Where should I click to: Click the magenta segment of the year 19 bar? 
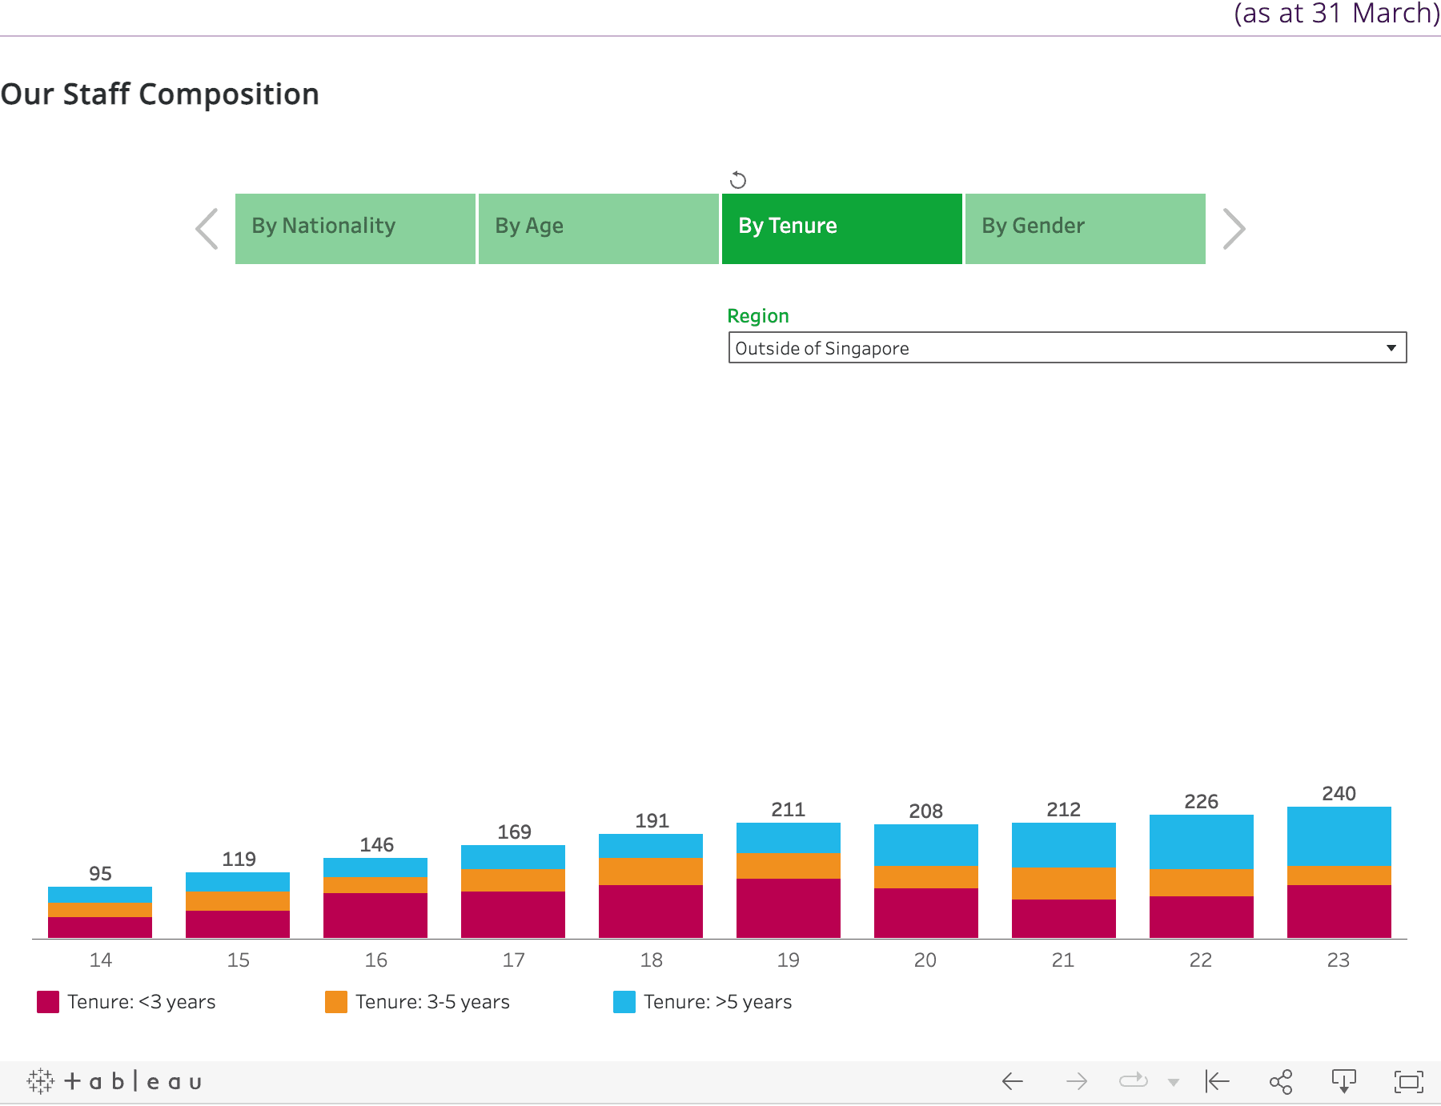coord(789,908)
